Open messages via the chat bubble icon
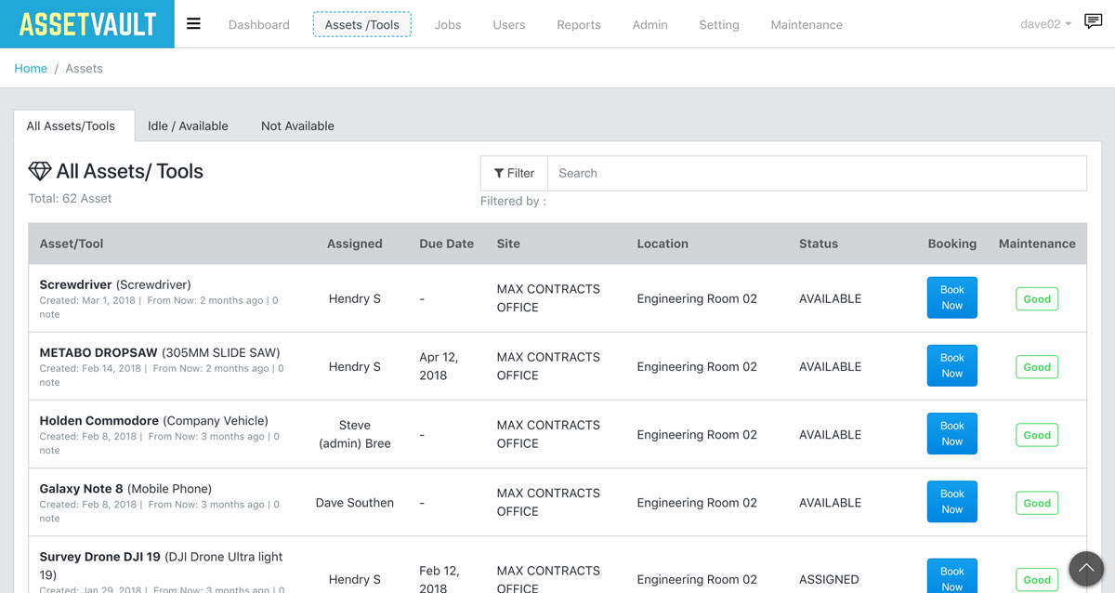This screenshot has width=1115, height=593. 1093,20
